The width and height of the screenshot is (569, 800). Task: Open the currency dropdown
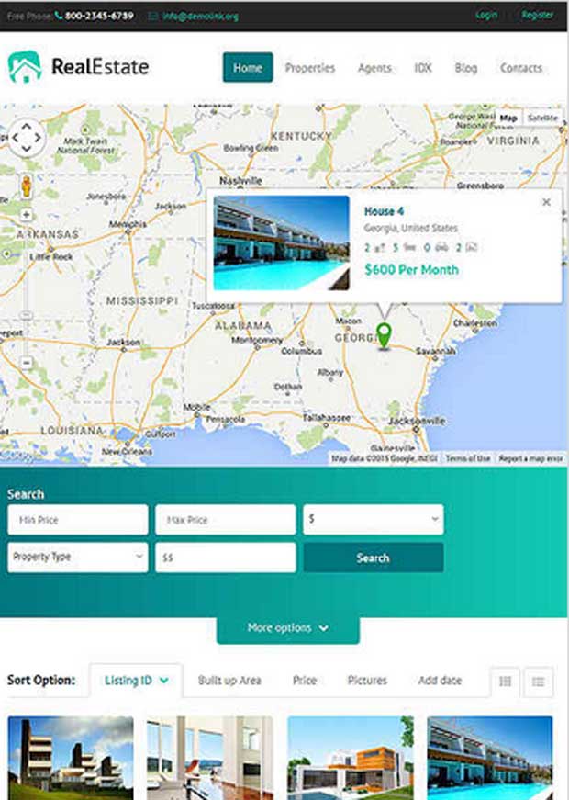(x=374, y=519)
